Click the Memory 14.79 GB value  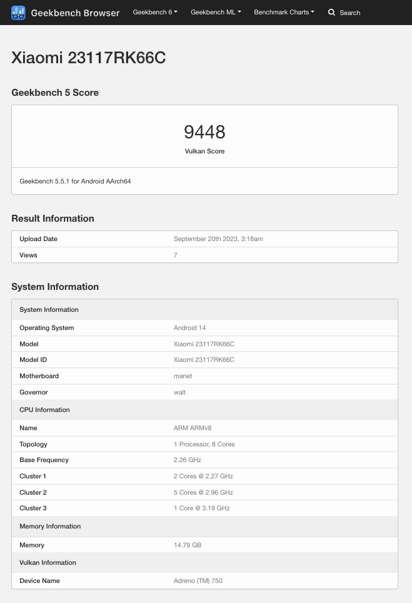(188, 545)
